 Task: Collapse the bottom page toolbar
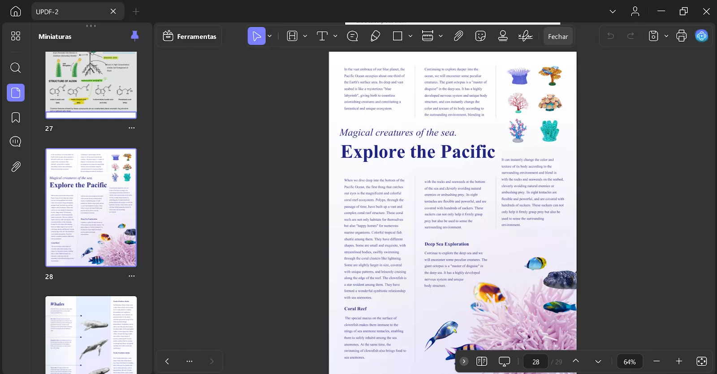464,361
